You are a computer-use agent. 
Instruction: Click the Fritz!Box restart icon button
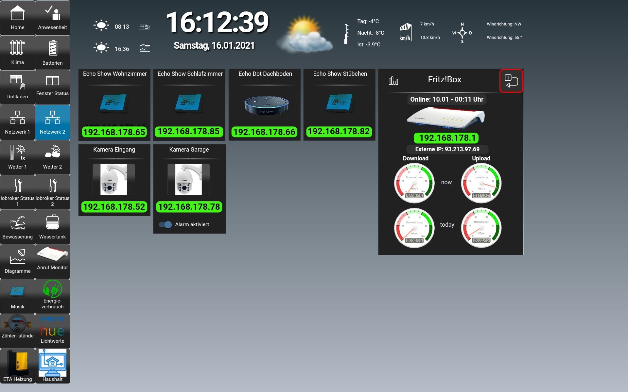tap(511, 81)
